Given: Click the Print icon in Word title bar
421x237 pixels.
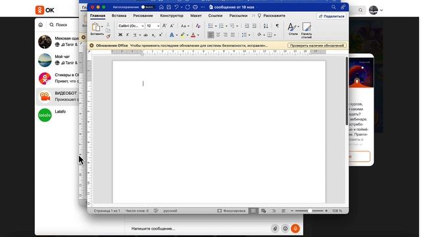Looking at the screenshot, I should 195,7.
